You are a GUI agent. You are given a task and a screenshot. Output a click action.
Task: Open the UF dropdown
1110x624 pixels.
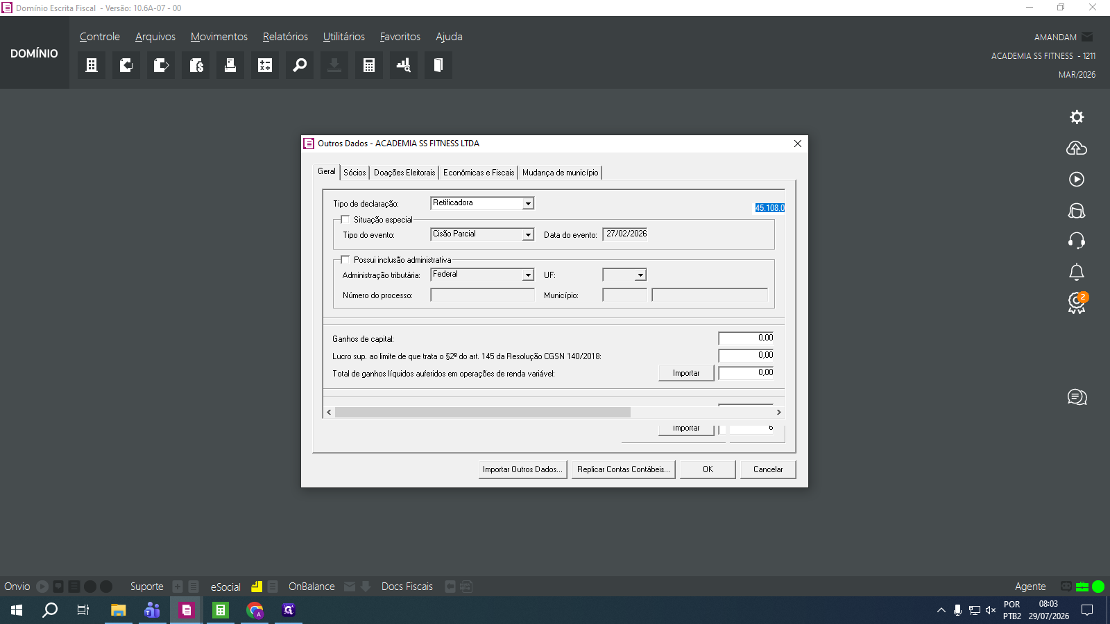click(x=640, y=275)
